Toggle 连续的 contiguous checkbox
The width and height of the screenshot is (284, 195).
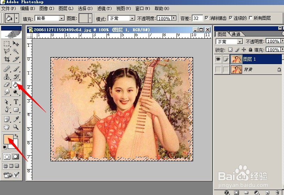(230, 18)
